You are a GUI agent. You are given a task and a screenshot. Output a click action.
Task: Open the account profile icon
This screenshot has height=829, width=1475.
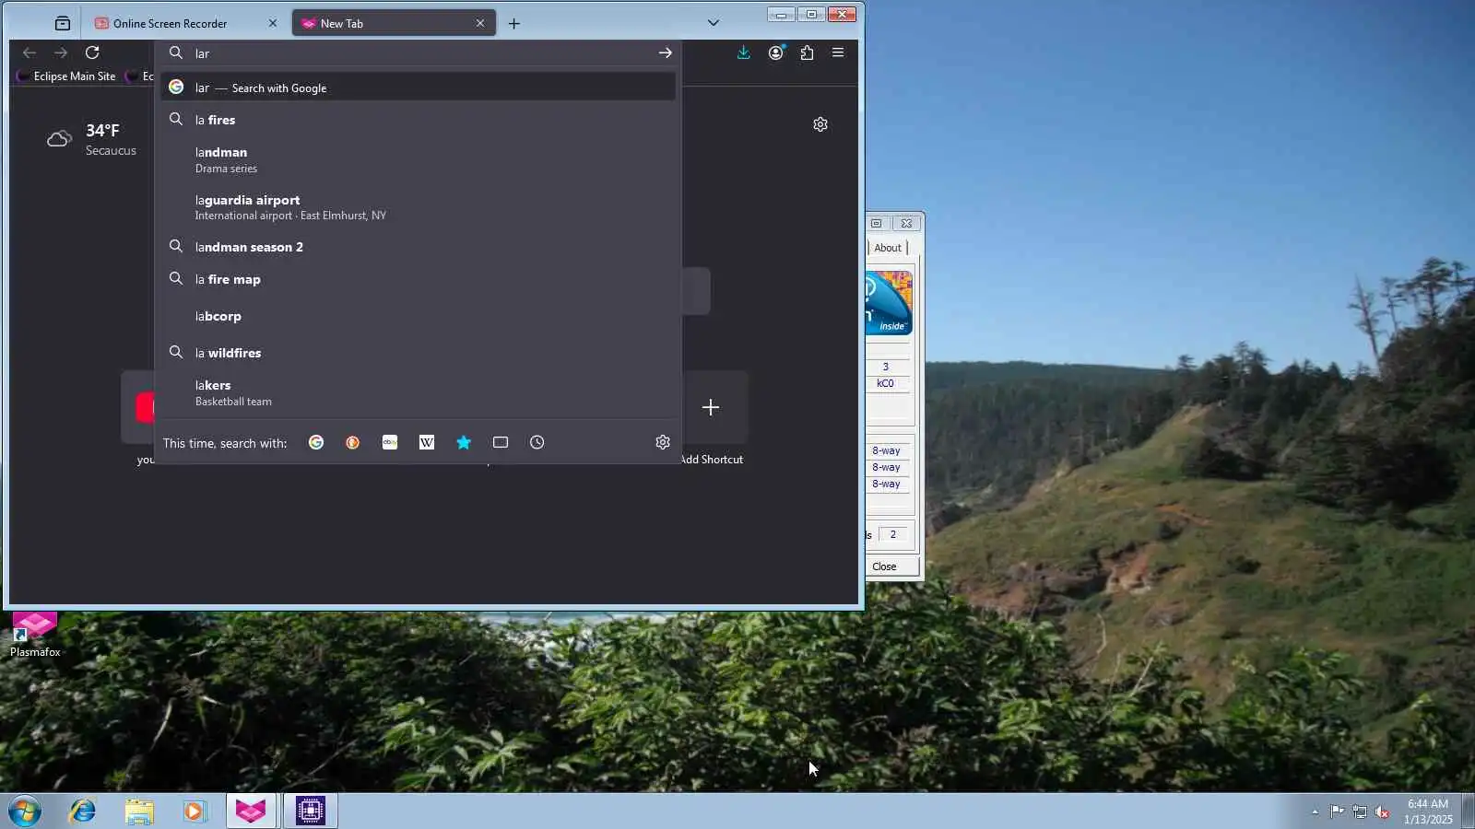776,53
